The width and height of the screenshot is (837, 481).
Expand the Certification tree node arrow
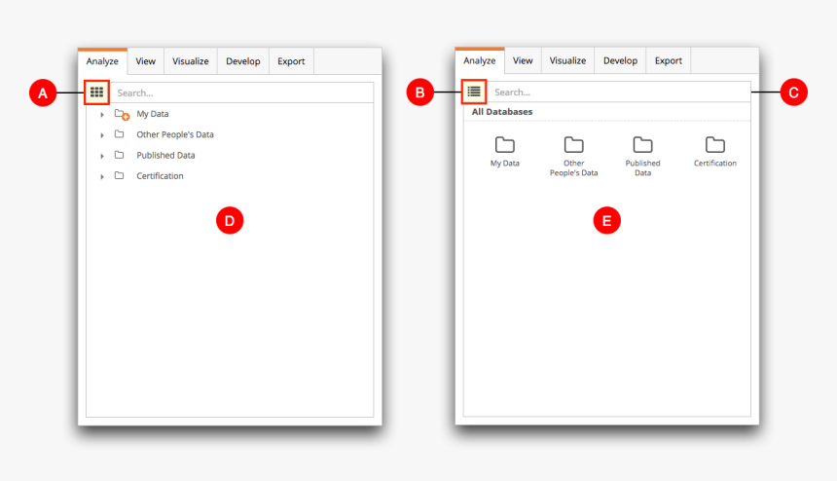[102, 176]
